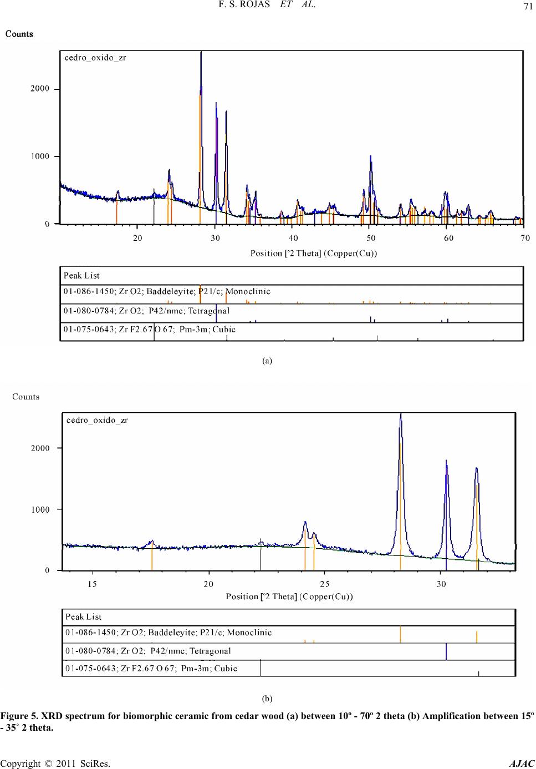Select the "Counts" axis label of chart (a)

[19, 34]
